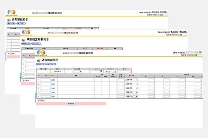
Task: Click TOP画面 button in the 残数指定断裁指示 window
Action: (x=183, y=32)
